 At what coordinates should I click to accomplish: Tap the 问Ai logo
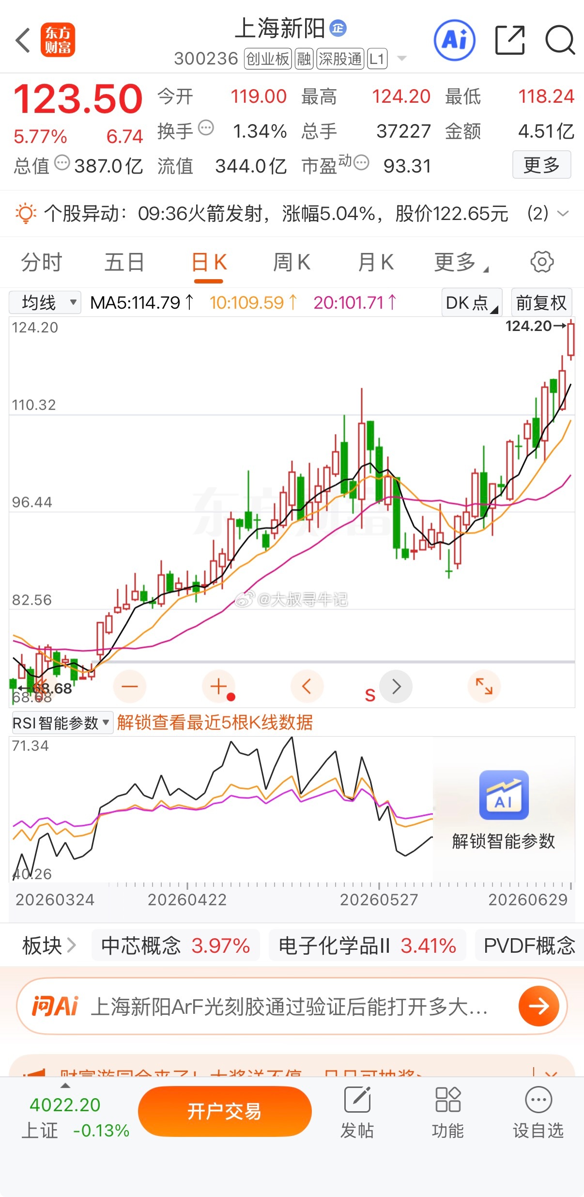54,1006
